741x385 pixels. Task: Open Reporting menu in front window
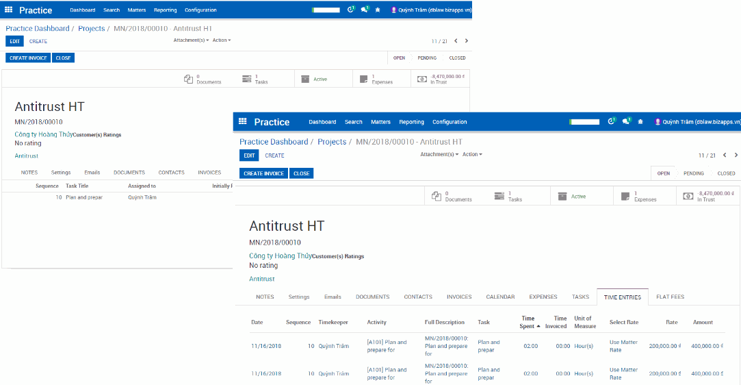click(411, 122)
